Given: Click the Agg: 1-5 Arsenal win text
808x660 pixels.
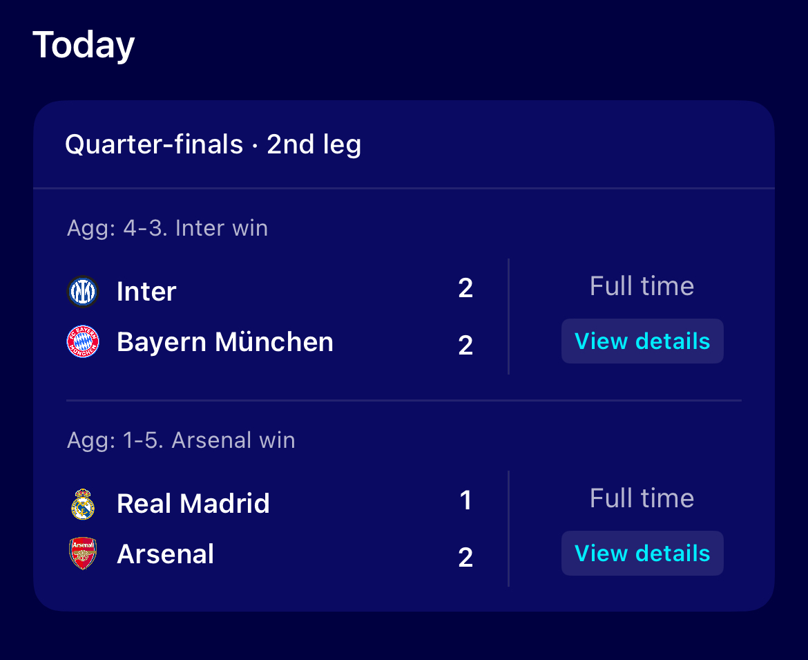Looking at the screenshot, I should 181,440.
